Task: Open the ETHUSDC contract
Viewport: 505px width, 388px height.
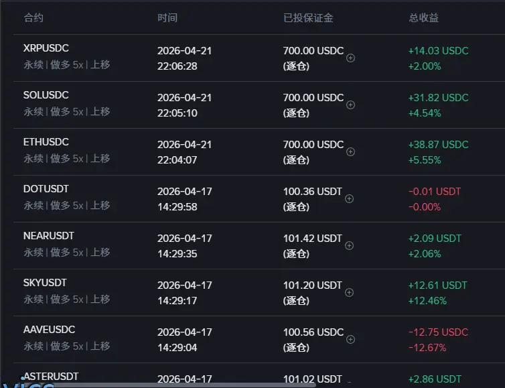Action: click(46, 143)
